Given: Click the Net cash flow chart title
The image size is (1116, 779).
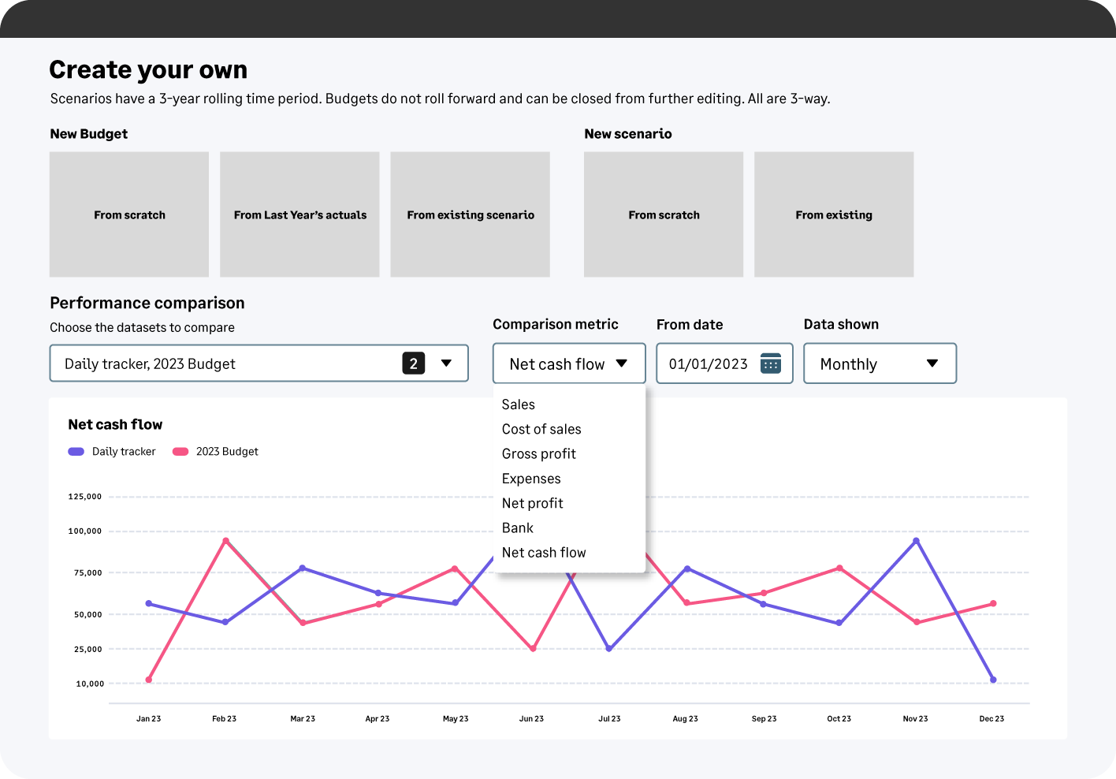Looking at the screenshot, I should pyautogui.click(x=115, y=424).
